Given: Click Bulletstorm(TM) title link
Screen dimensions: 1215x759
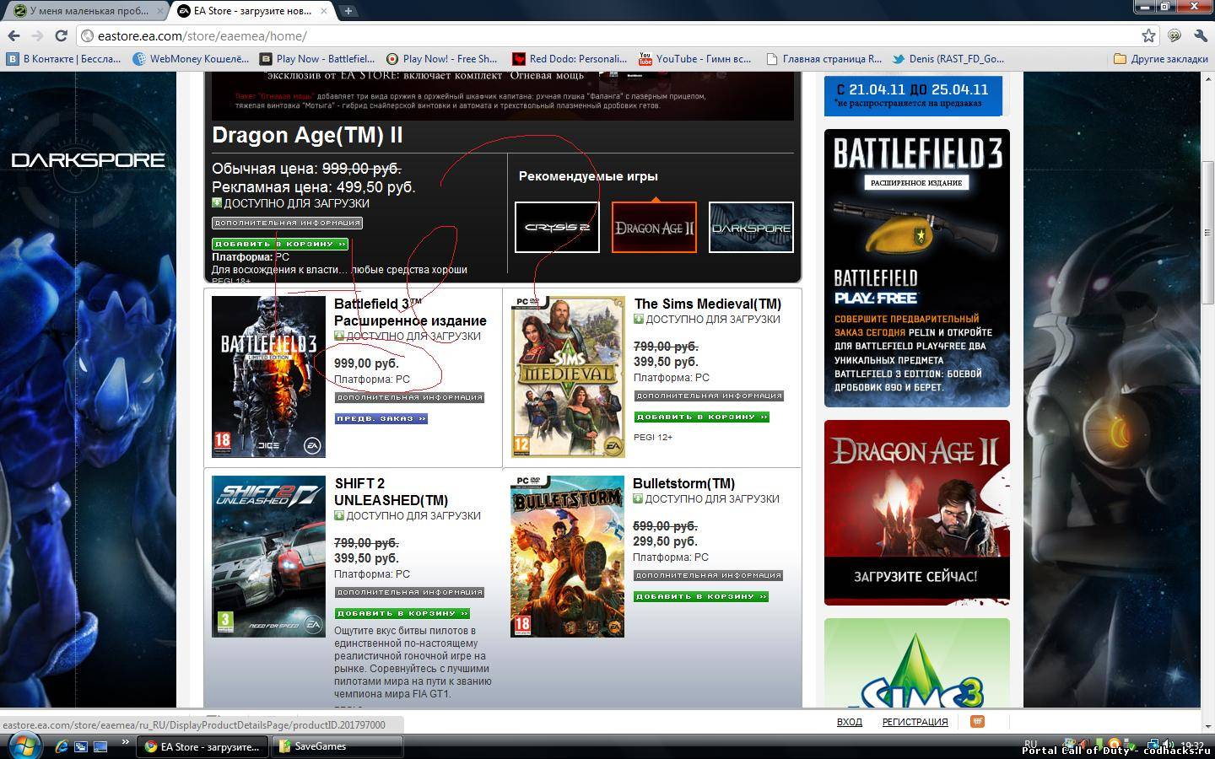Looking at the screenshot, I should click(x=683, y=483).
